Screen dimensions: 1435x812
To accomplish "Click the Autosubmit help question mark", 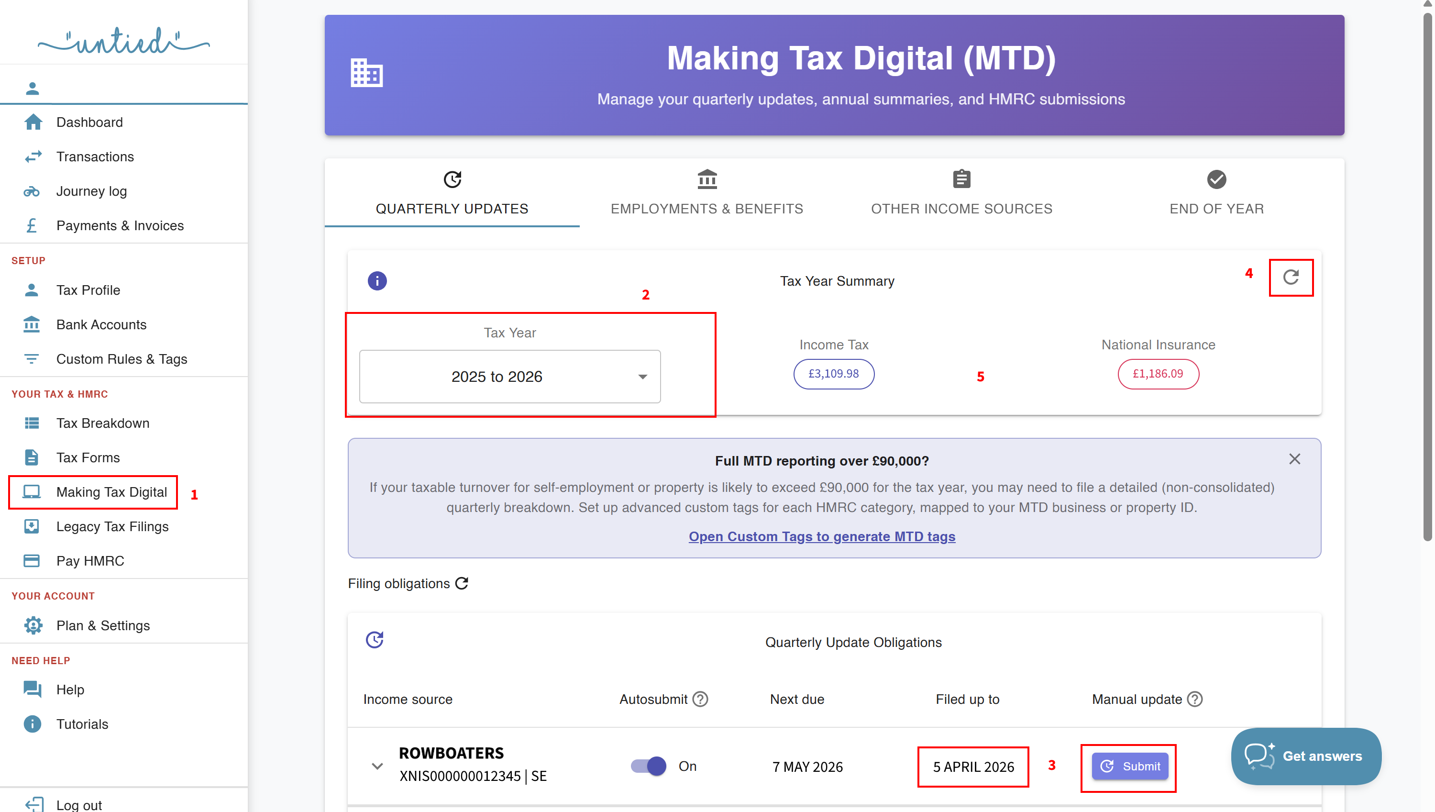I will 700,700.
